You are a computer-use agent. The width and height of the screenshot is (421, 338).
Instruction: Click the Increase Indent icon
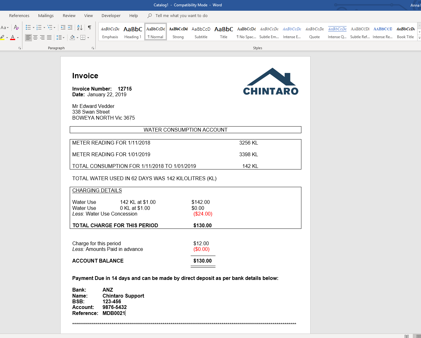70,27
